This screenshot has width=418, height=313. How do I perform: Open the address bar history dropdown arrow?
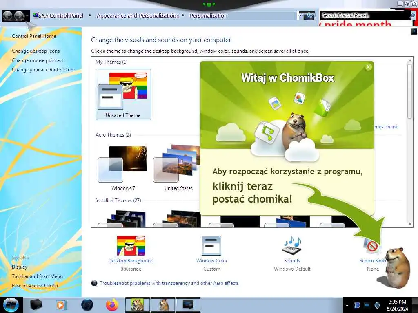[301, 16]
